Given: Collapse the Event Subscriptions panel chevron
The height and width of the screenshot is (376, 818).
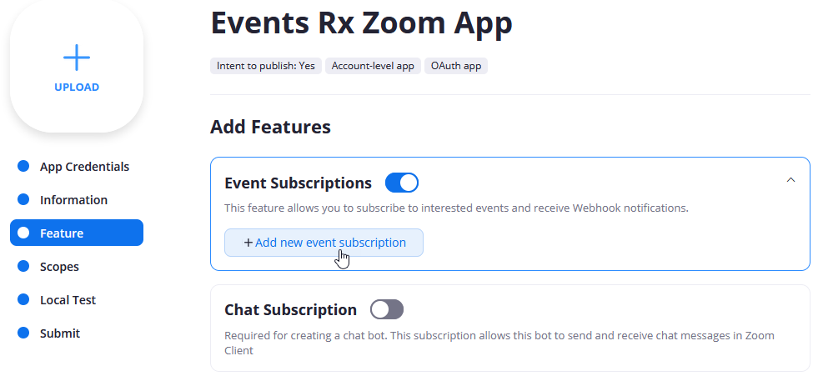Looking at the screenshot, I should point(790,179).
